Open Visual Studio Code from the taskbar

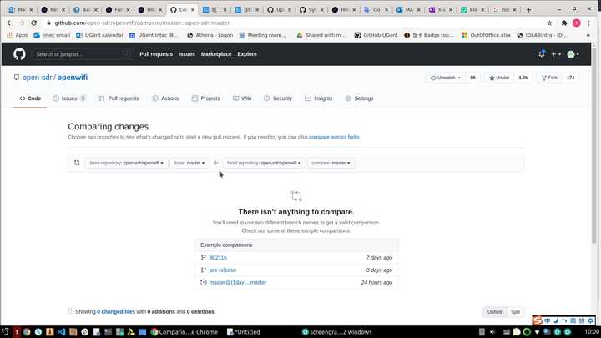click(61, 332)
